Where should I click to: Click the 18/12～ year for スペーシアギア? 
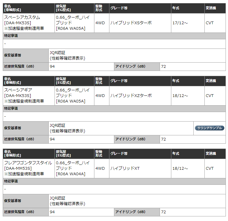[180, 96]
